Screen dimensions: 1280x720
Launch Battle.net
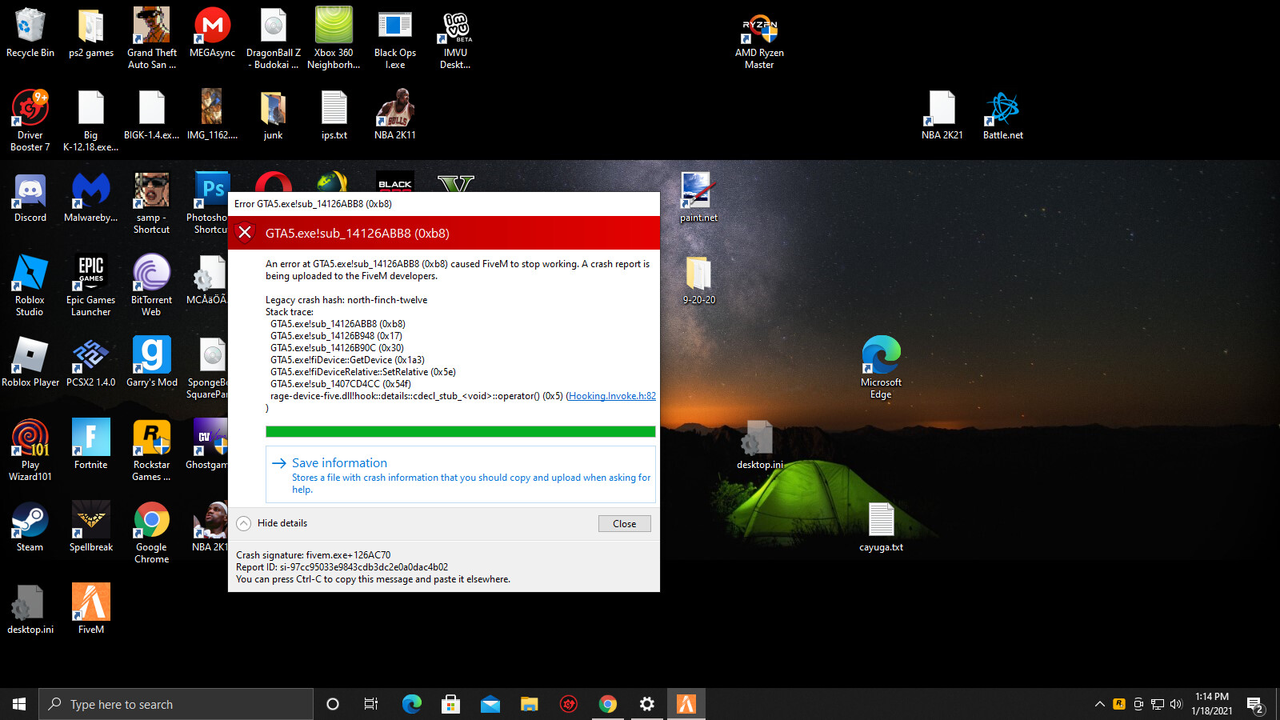pyautogui.click(x=1002, y=112)
